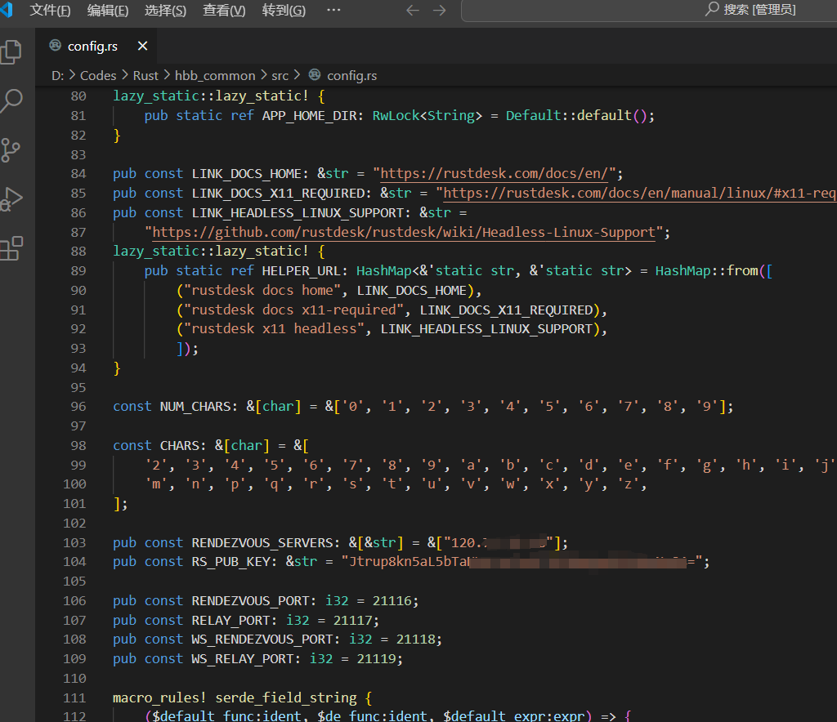Click the value 21119 on line 109
The width and height of the screenshot is (837, 722).
376,659
